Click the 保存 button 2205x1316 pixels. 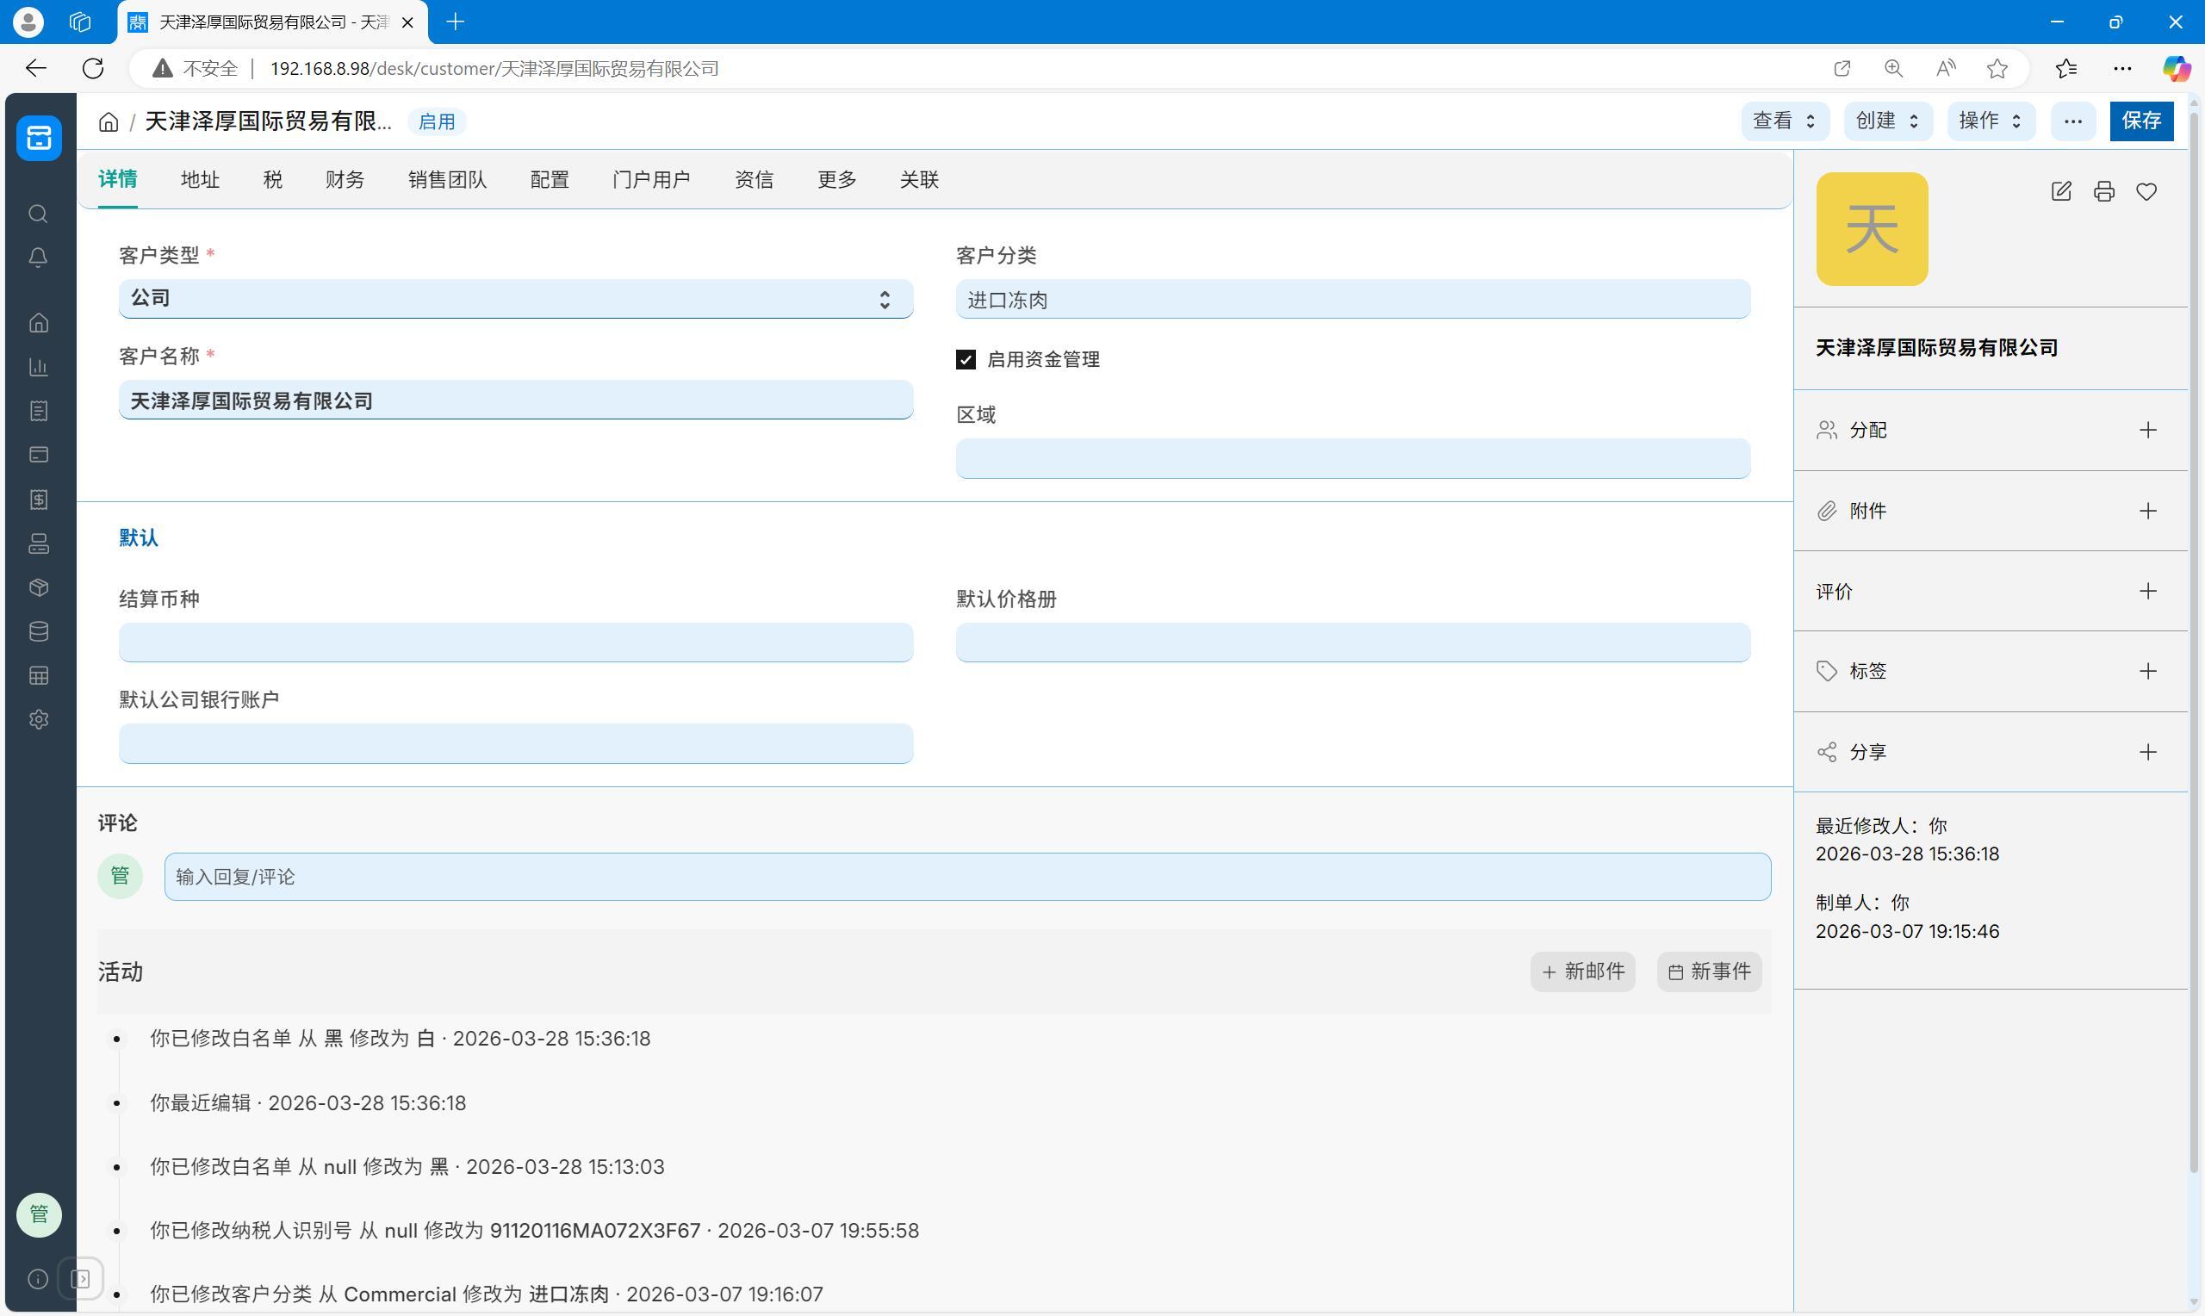2141,121
